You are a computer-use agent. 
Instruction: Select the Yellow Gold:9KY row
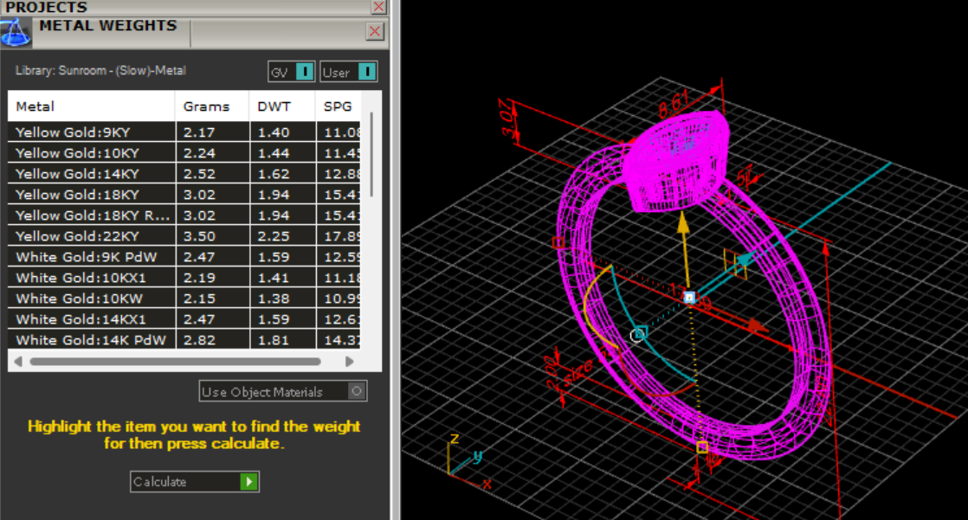pyautogui.click(x=184, y=132)
